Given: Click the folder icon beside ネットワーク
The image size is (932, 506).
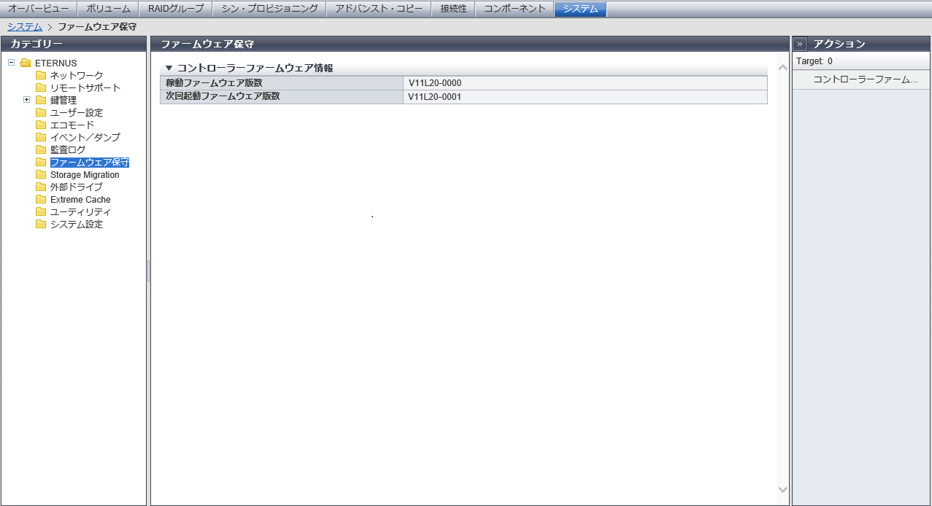Looking at the screenshot, I should [x=41, y=76].
